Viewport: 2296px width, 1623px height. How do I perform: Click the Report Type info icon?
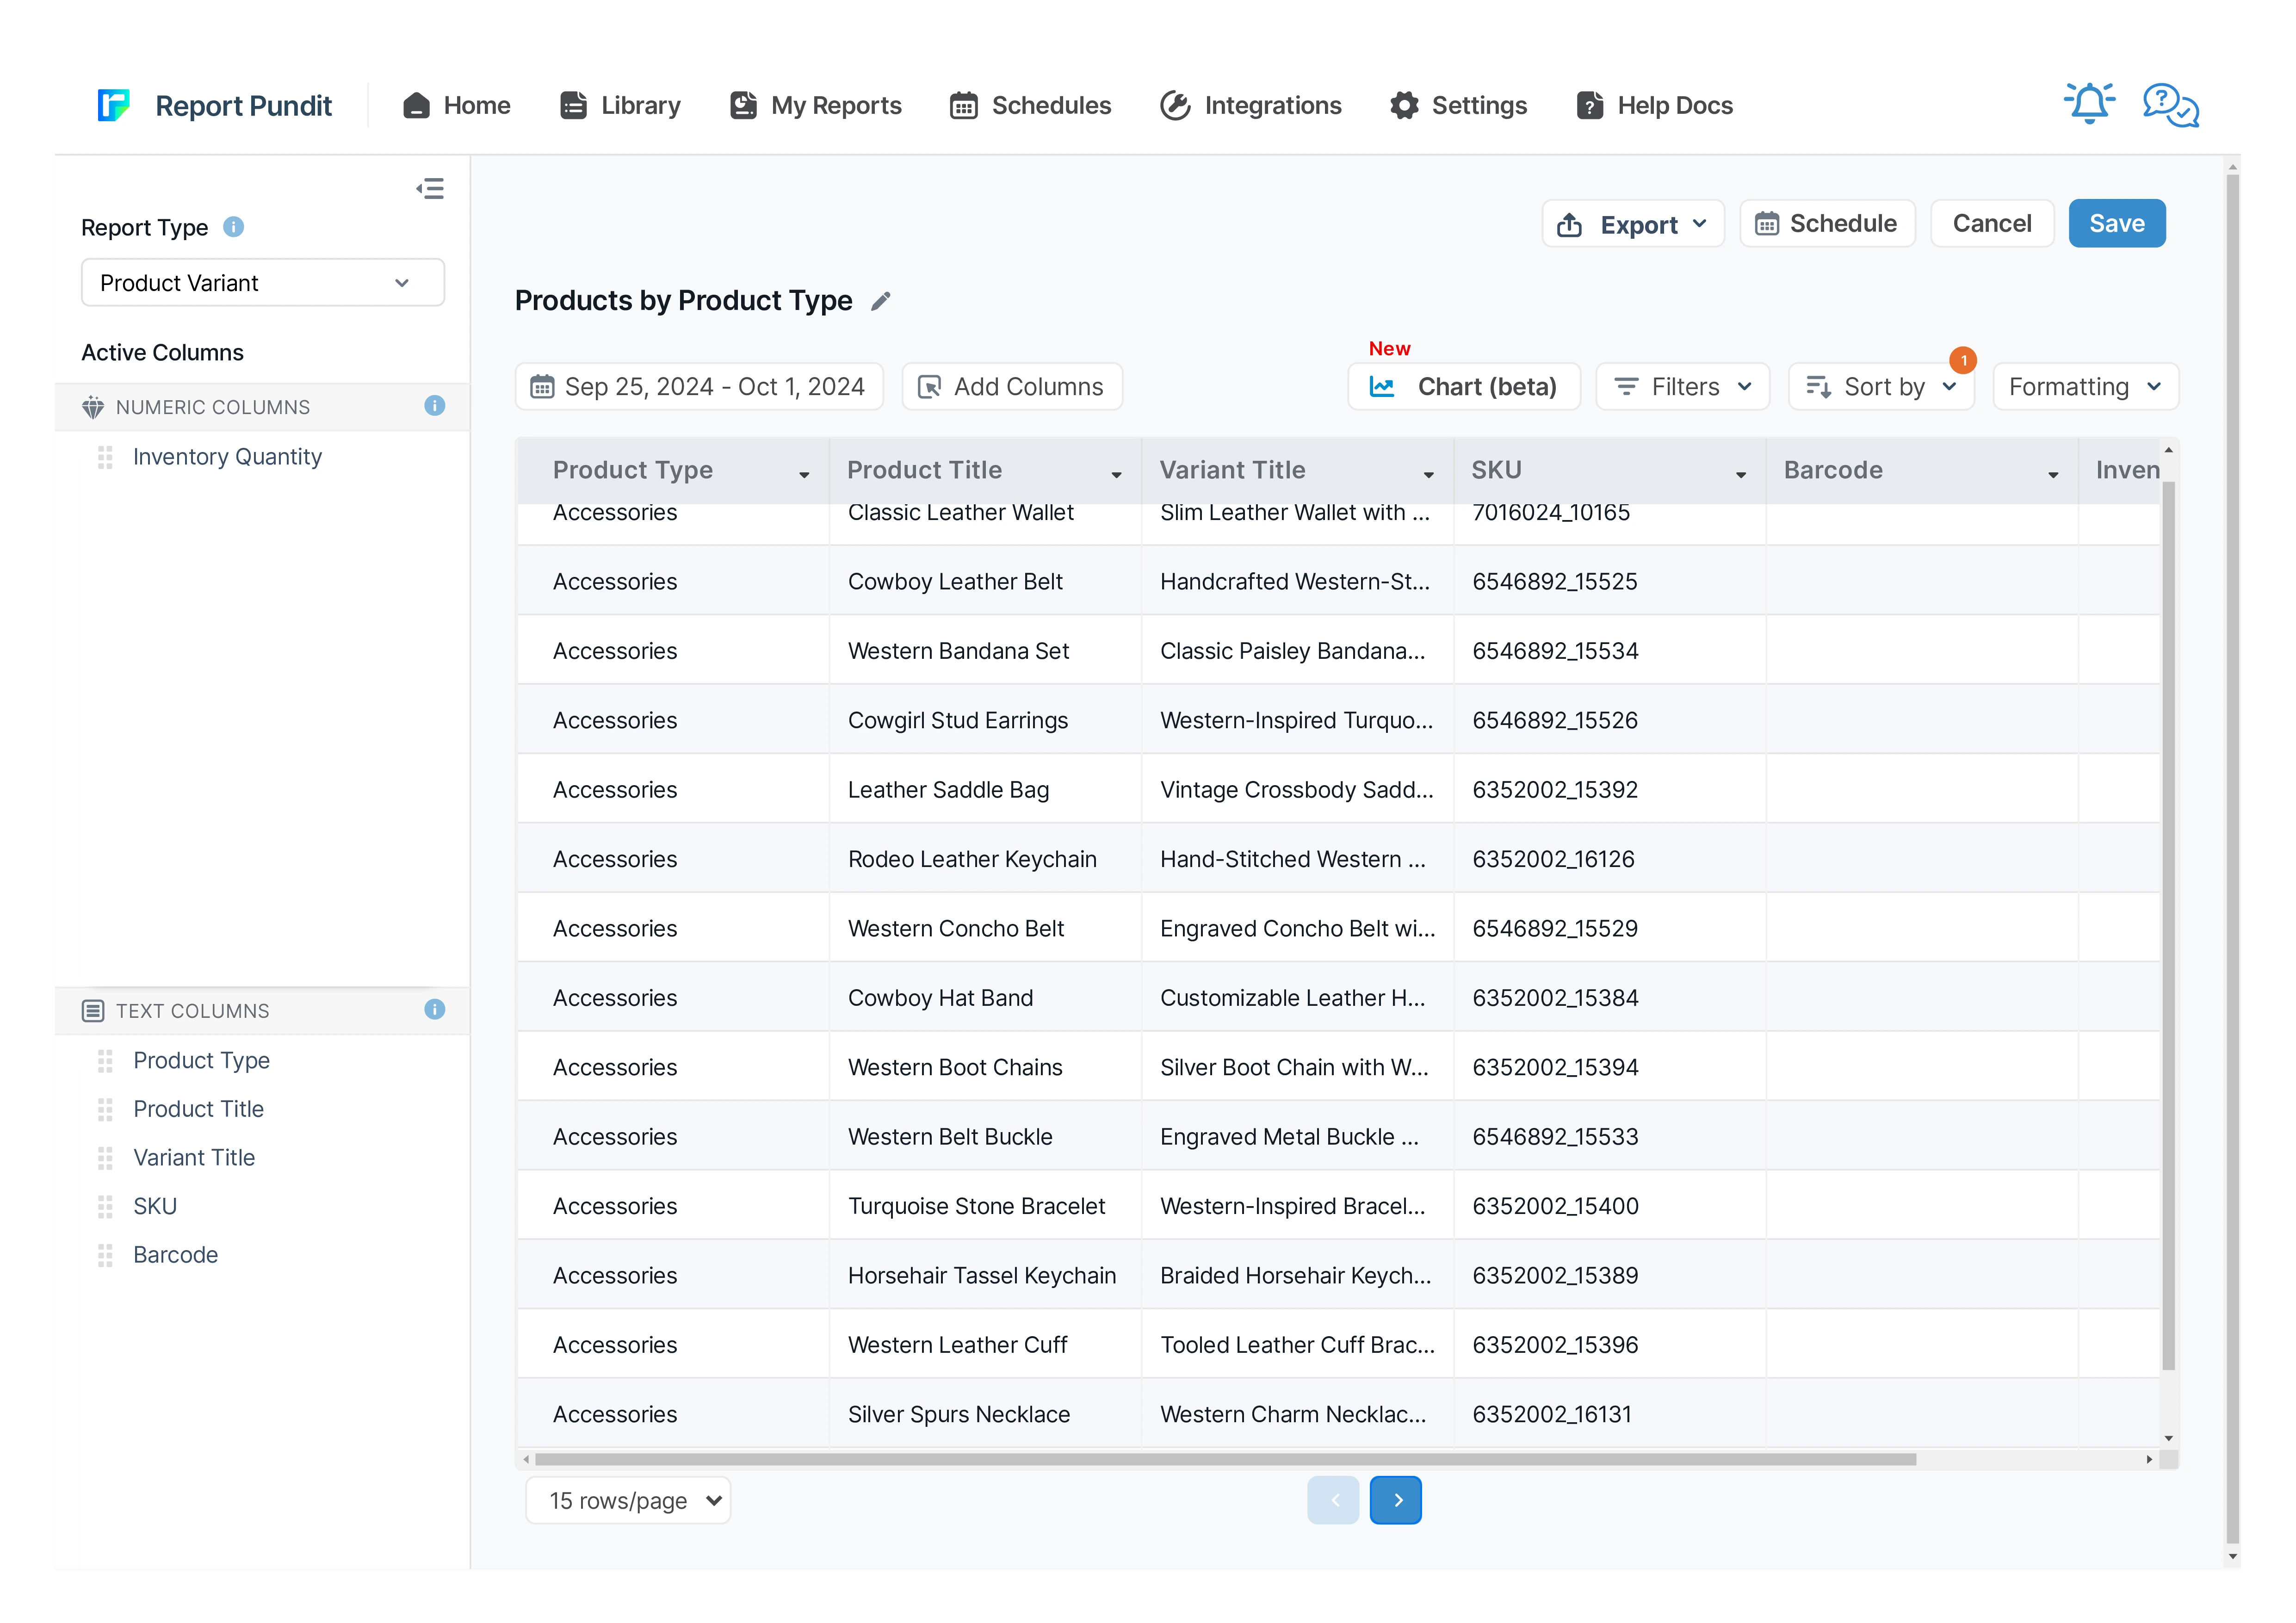[233, 227]
